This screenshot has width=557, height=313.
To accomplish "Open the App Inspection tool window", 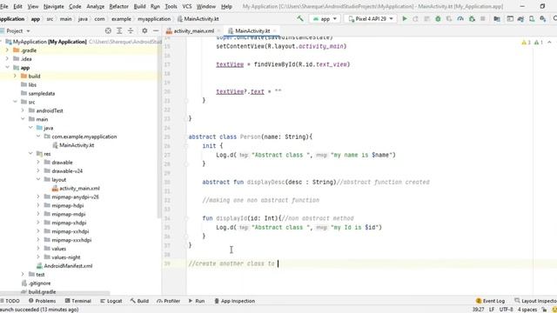I will [234, 301].
